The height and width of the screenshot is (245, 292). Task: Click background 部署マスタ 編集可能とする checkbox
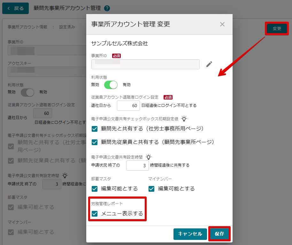coord(11,207)
